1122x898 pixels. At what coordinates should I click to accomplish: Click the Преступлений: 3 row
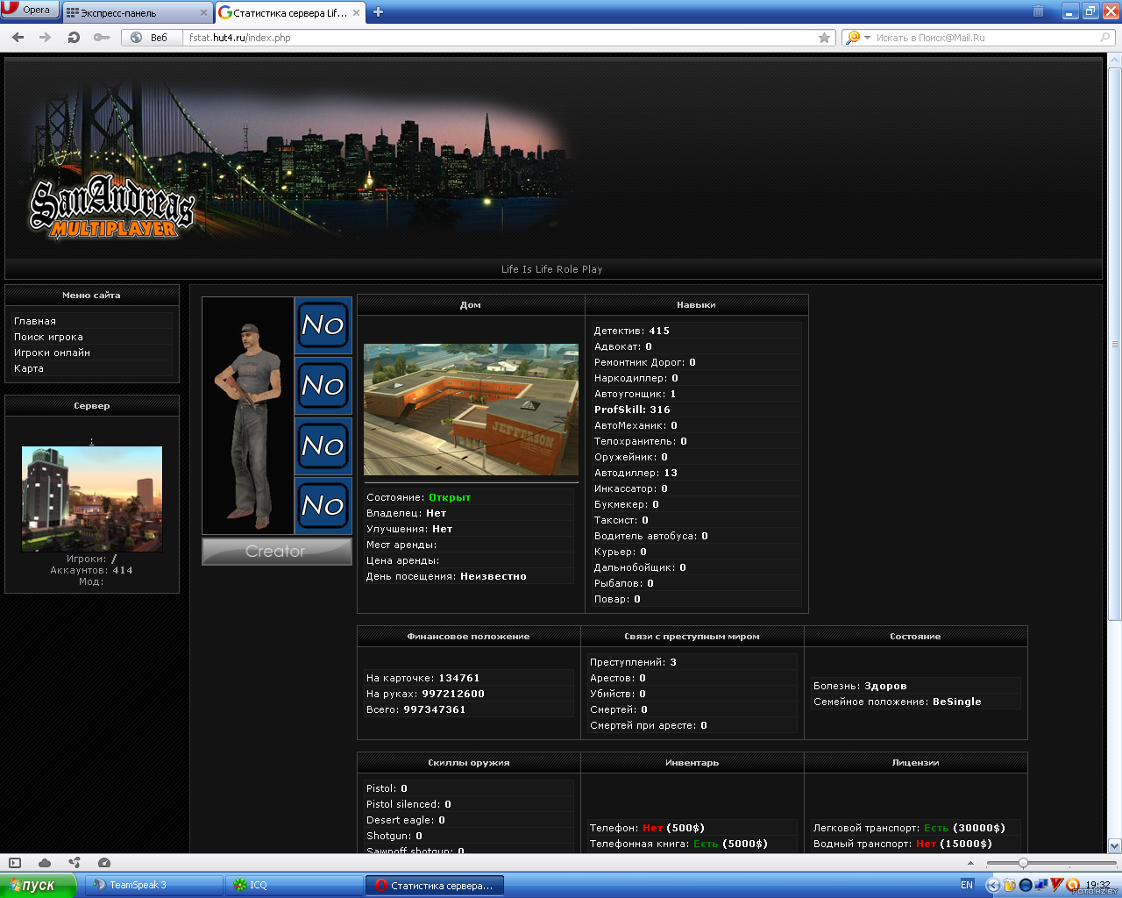tap(692, 662)
